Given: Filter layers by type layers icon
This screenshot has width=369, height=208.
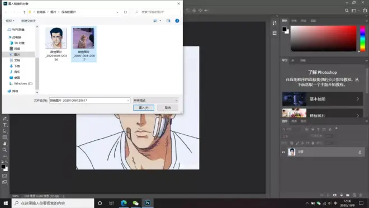Looking at the screenshot, I should 318,129.
